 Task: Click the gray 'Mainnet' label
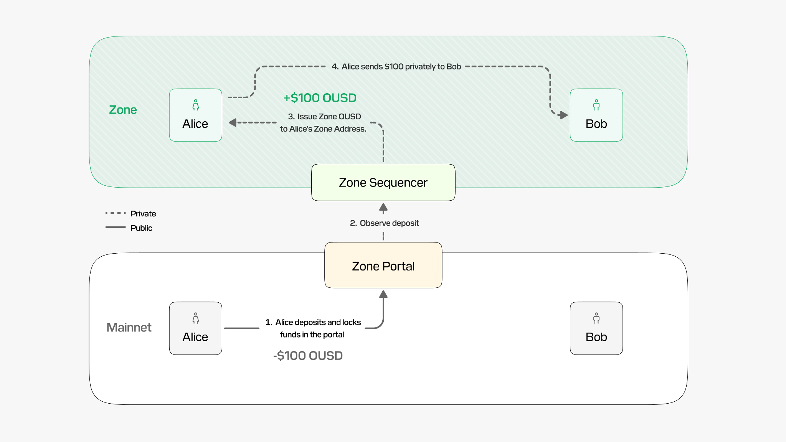pyautogui.click(x=129, y=327)
